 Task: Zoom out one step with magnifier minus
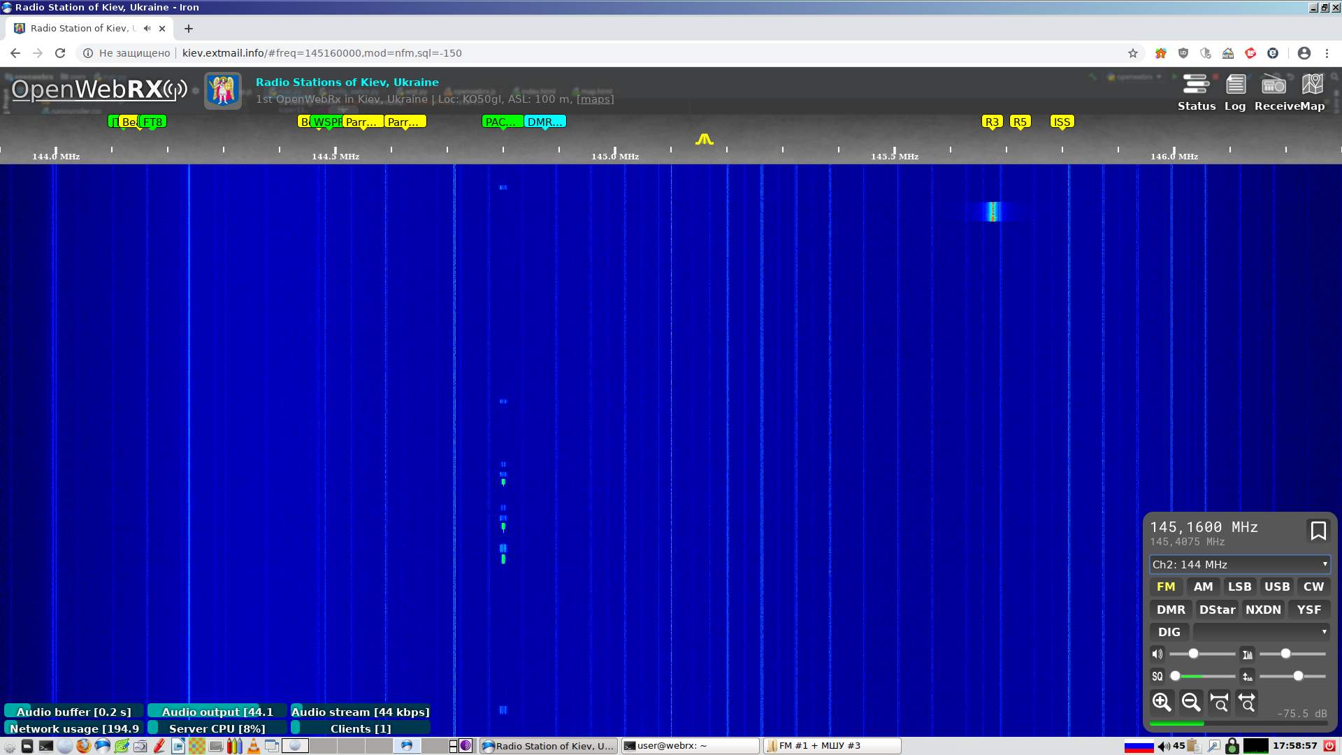[1191, 702]
